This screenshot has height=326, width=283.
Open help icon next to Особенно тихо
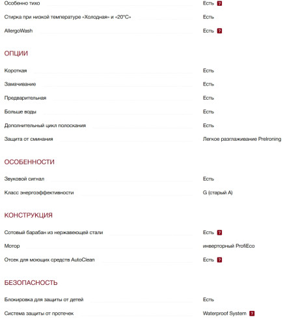click(219, 3)
